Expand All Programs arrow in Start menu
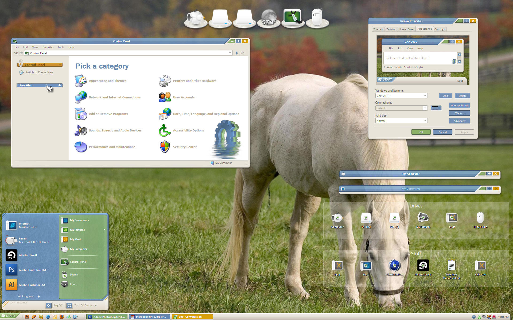 pyautogui.click(x=39, y=296)
